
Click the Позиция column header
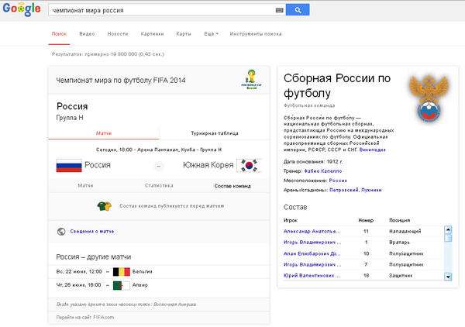tap(399, 221)
